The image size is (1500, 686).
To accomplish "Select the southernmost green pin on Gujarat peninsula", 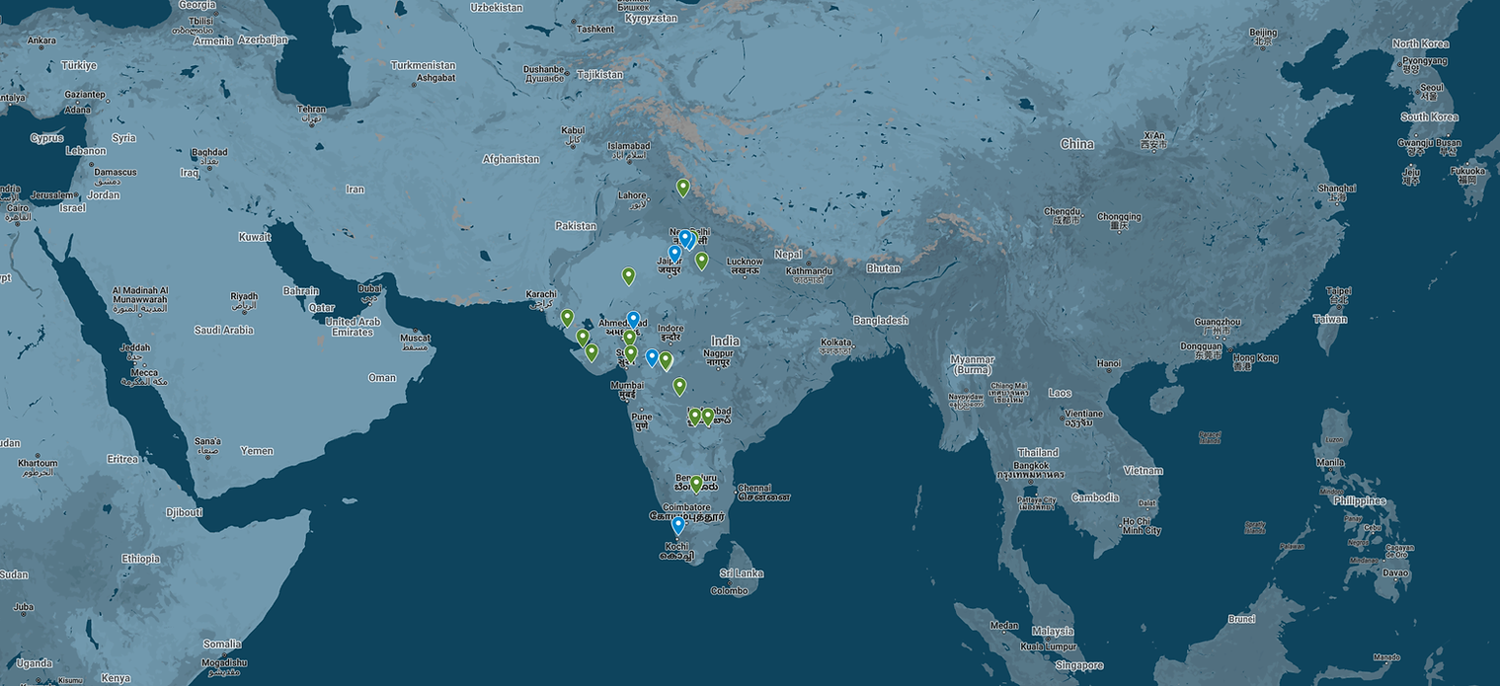I will (x=592, y=352).
